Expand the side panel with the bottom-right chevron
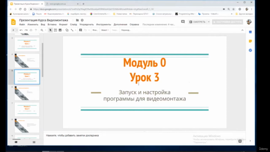Screen dimensions: 270x152 [x=250, y=141]
